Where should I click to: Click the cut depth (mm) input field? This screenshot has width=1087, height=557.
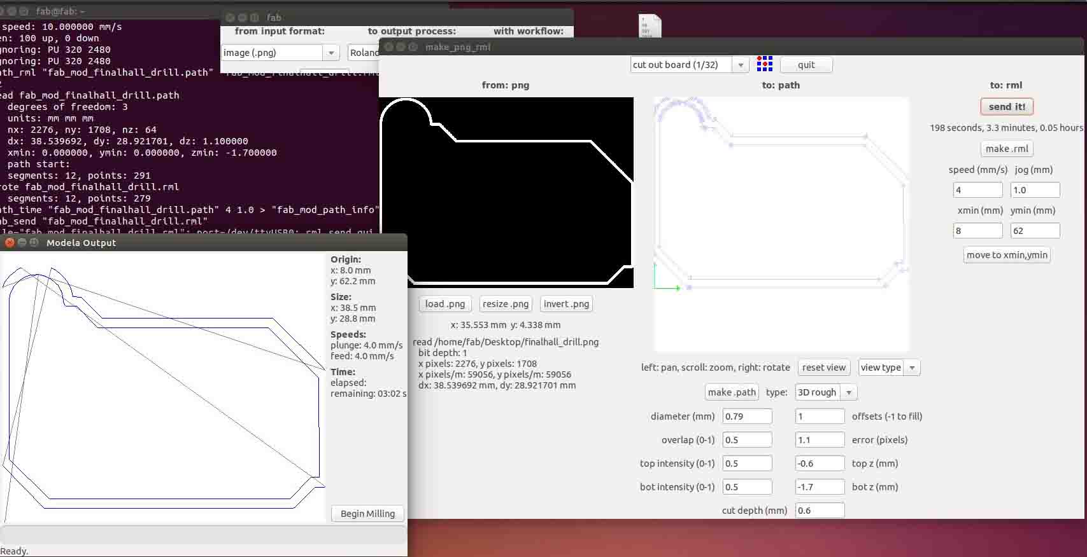point(820,511)
